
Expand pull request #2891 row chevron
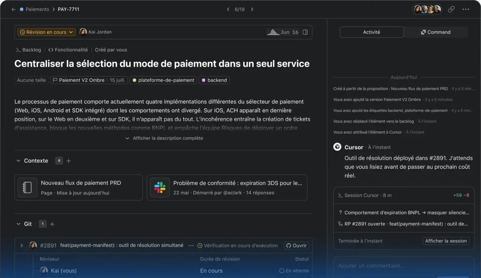pyautogui.click(x=21, y=245)
